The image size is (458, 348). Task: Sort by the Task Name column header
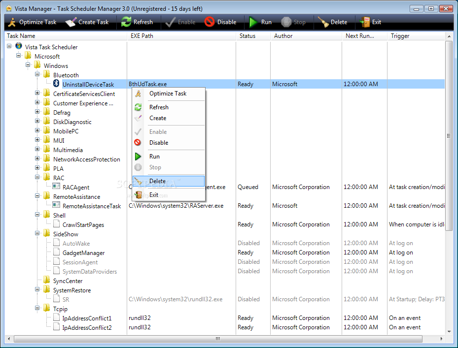pos(66,36)
